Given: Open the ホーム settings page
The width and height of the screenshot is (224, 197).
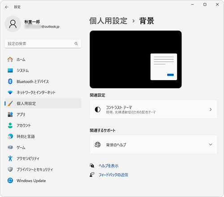Looking at the screenshot, I should 43,59.
